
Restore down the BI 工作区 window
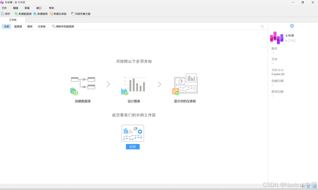302,2
